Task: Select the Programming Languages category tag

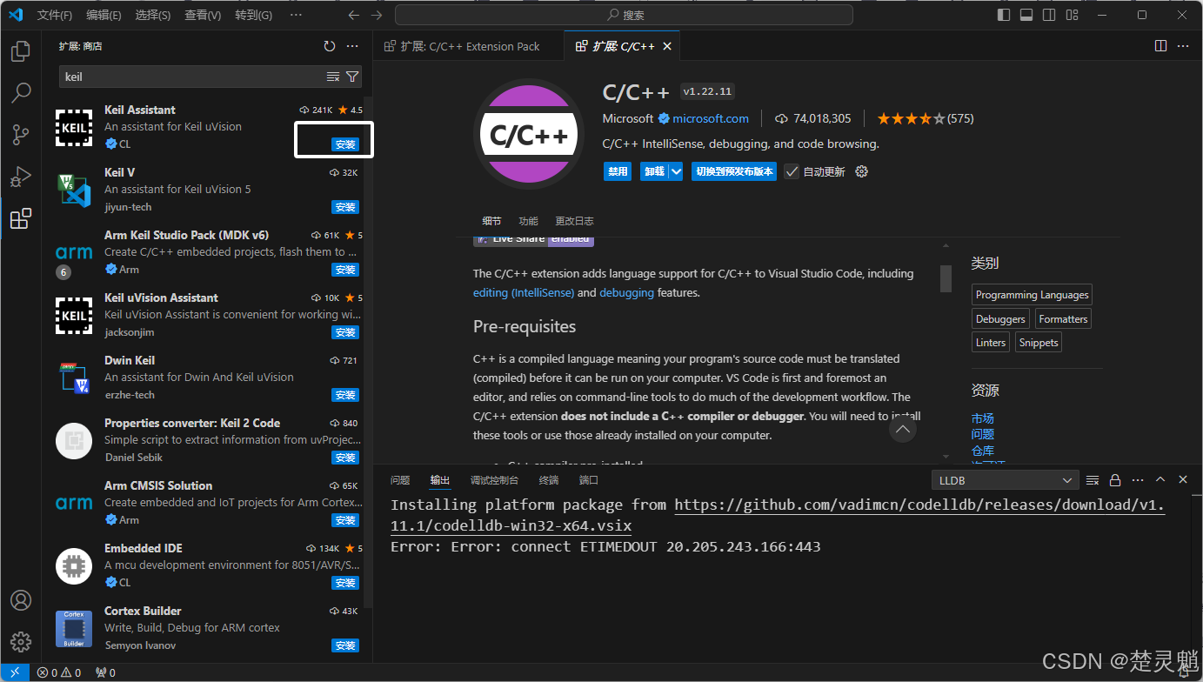Action: (x=1032, y=295)
